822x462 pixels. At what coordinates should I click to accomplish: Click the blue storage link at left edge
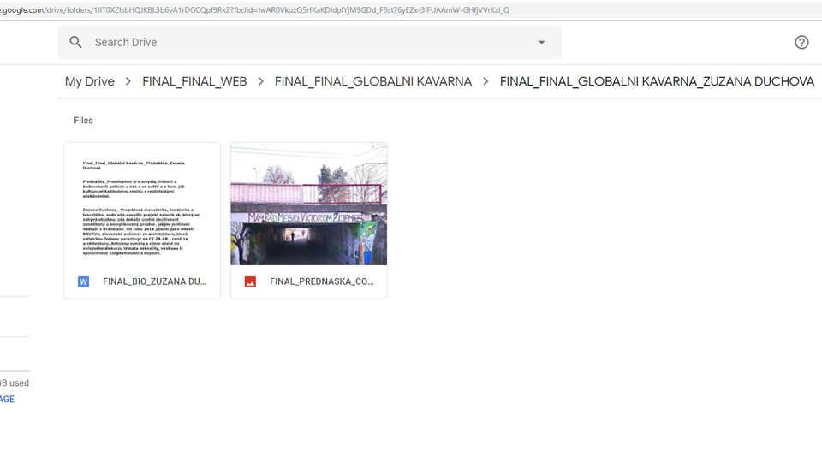click(7, 399)
